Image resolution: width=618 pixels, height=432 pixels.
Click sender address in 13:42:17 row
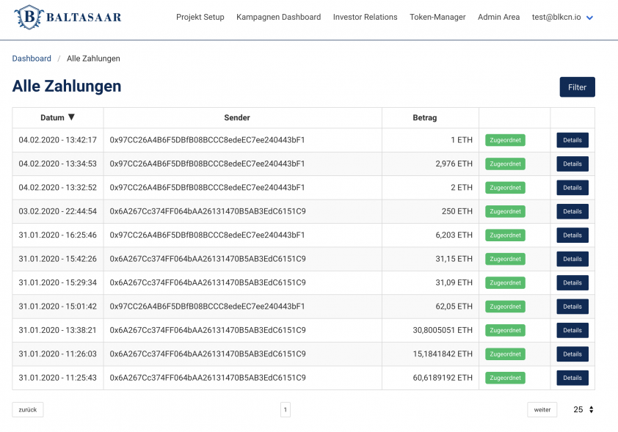pos(207,140)
